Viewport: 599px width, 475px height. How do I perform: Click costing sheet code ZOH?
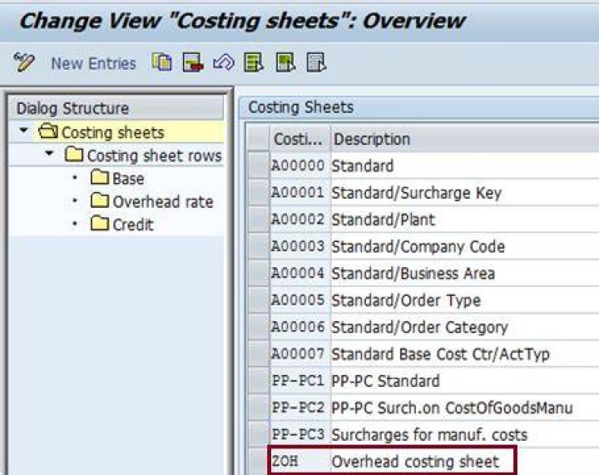[x=285, y=461]
